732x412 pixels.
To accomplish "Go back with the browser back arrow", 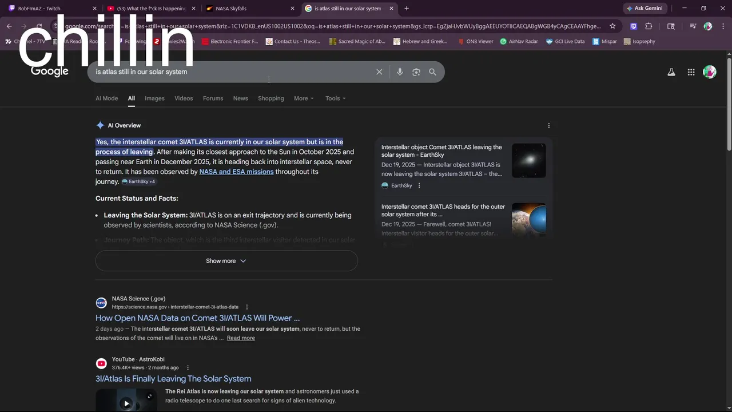I will [x=9, y=26].
